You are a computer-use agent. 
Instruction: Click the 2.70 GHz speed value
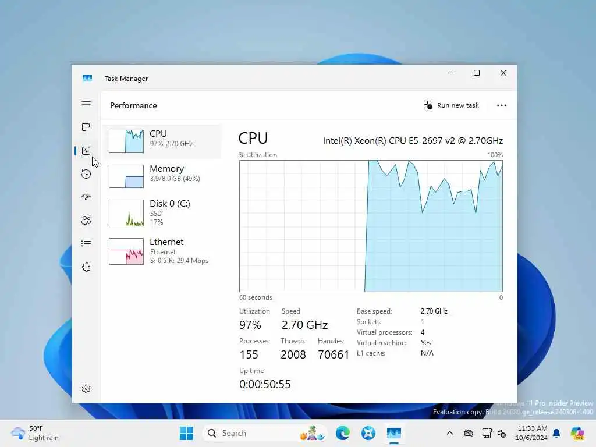[x=304, y=325]
